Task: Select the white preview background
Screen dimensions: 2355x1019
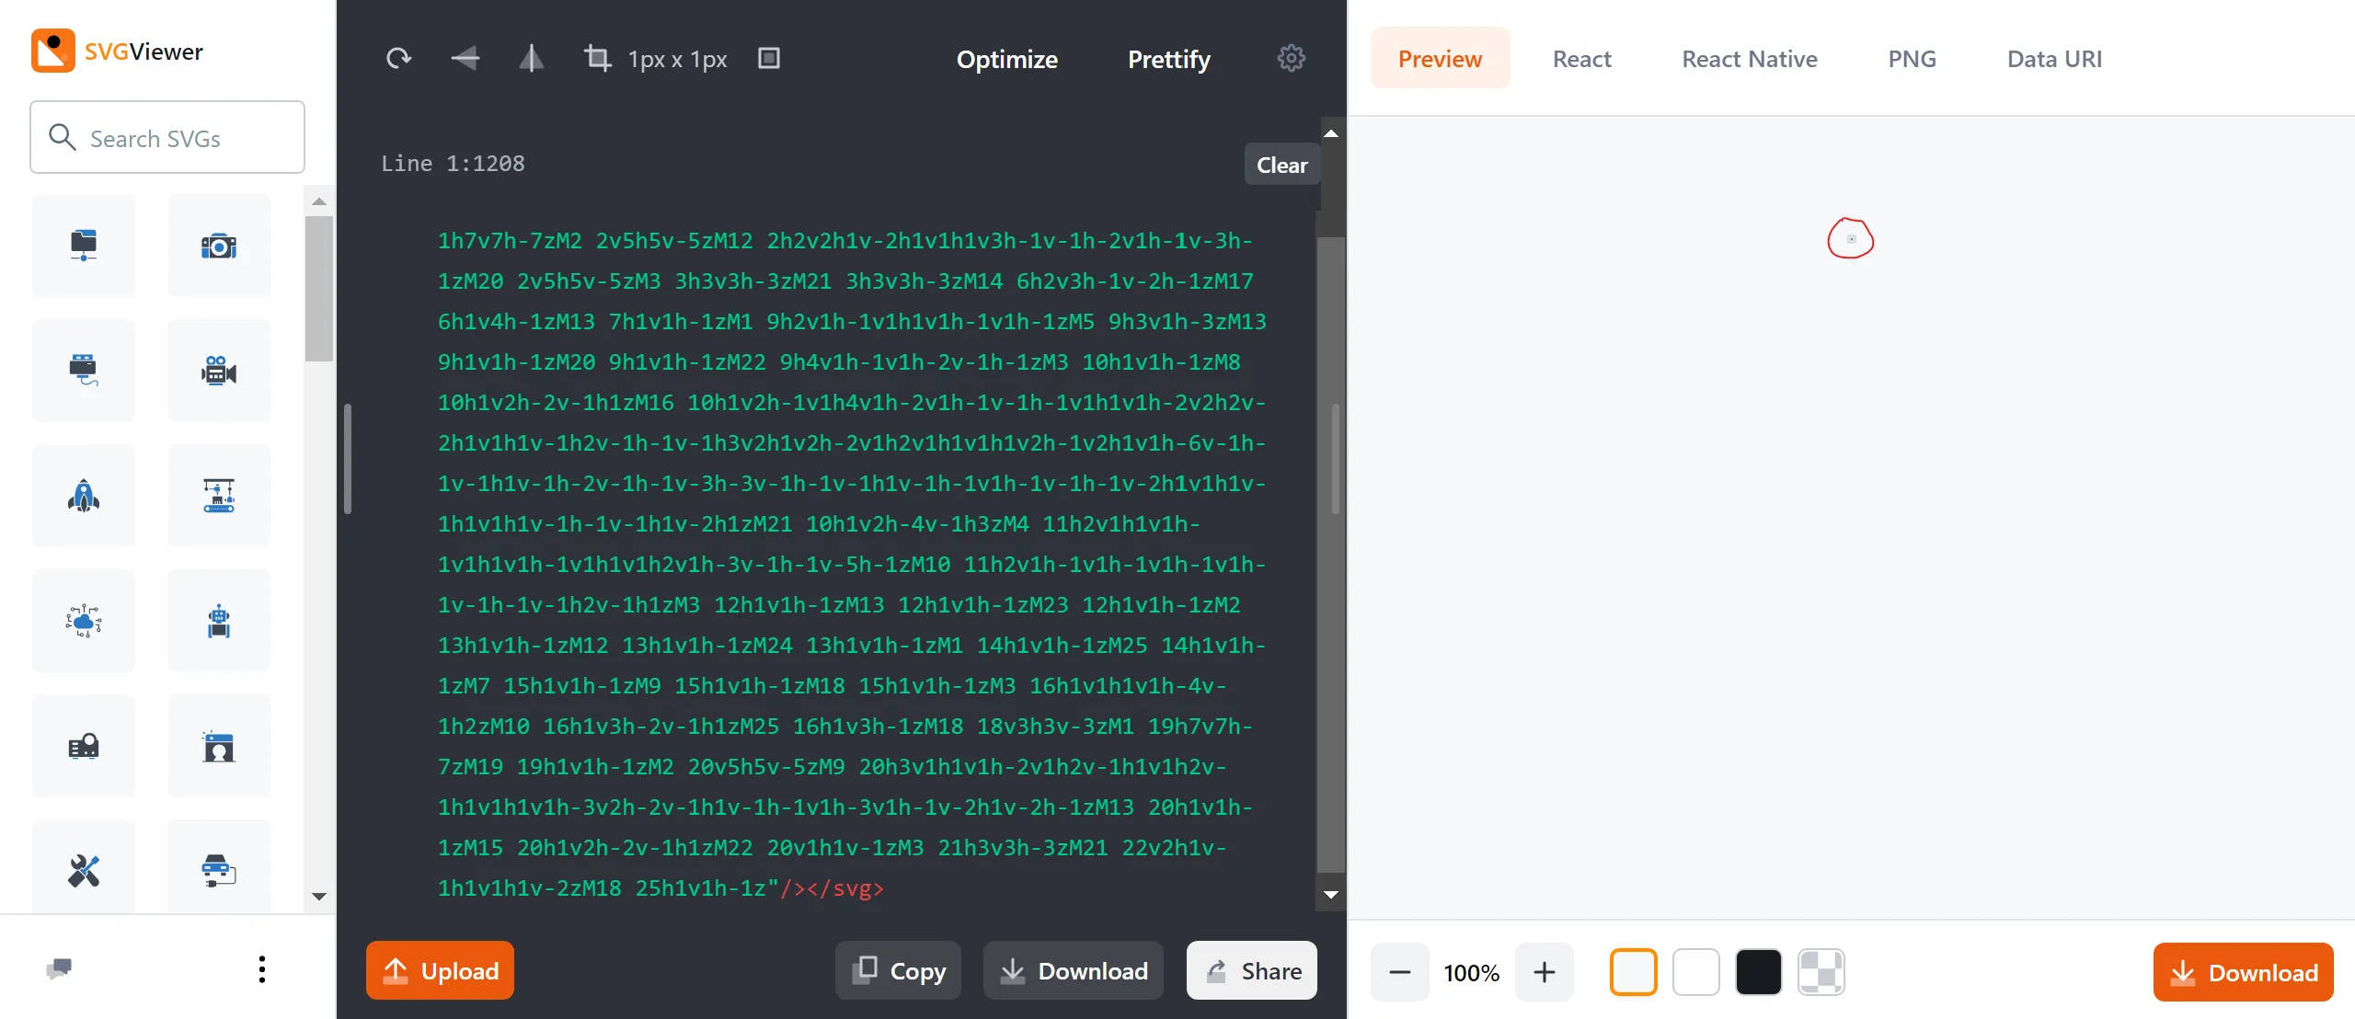Action: (1696, 972)
